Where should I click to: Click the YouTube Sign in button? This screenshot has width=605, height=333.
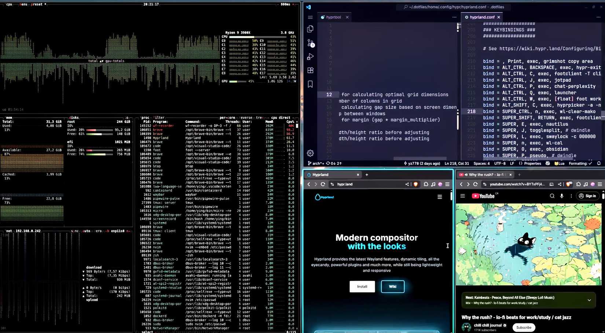point(587,196)
